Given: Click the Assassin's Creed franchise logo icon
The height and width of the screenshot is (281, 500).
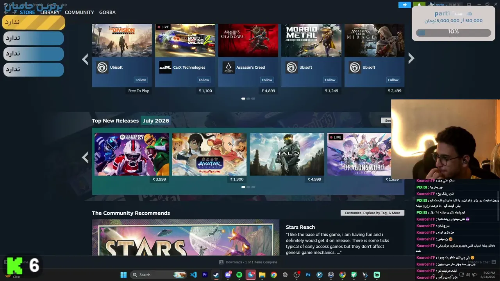Looking at the screenshot, I should tap(229, 68).
